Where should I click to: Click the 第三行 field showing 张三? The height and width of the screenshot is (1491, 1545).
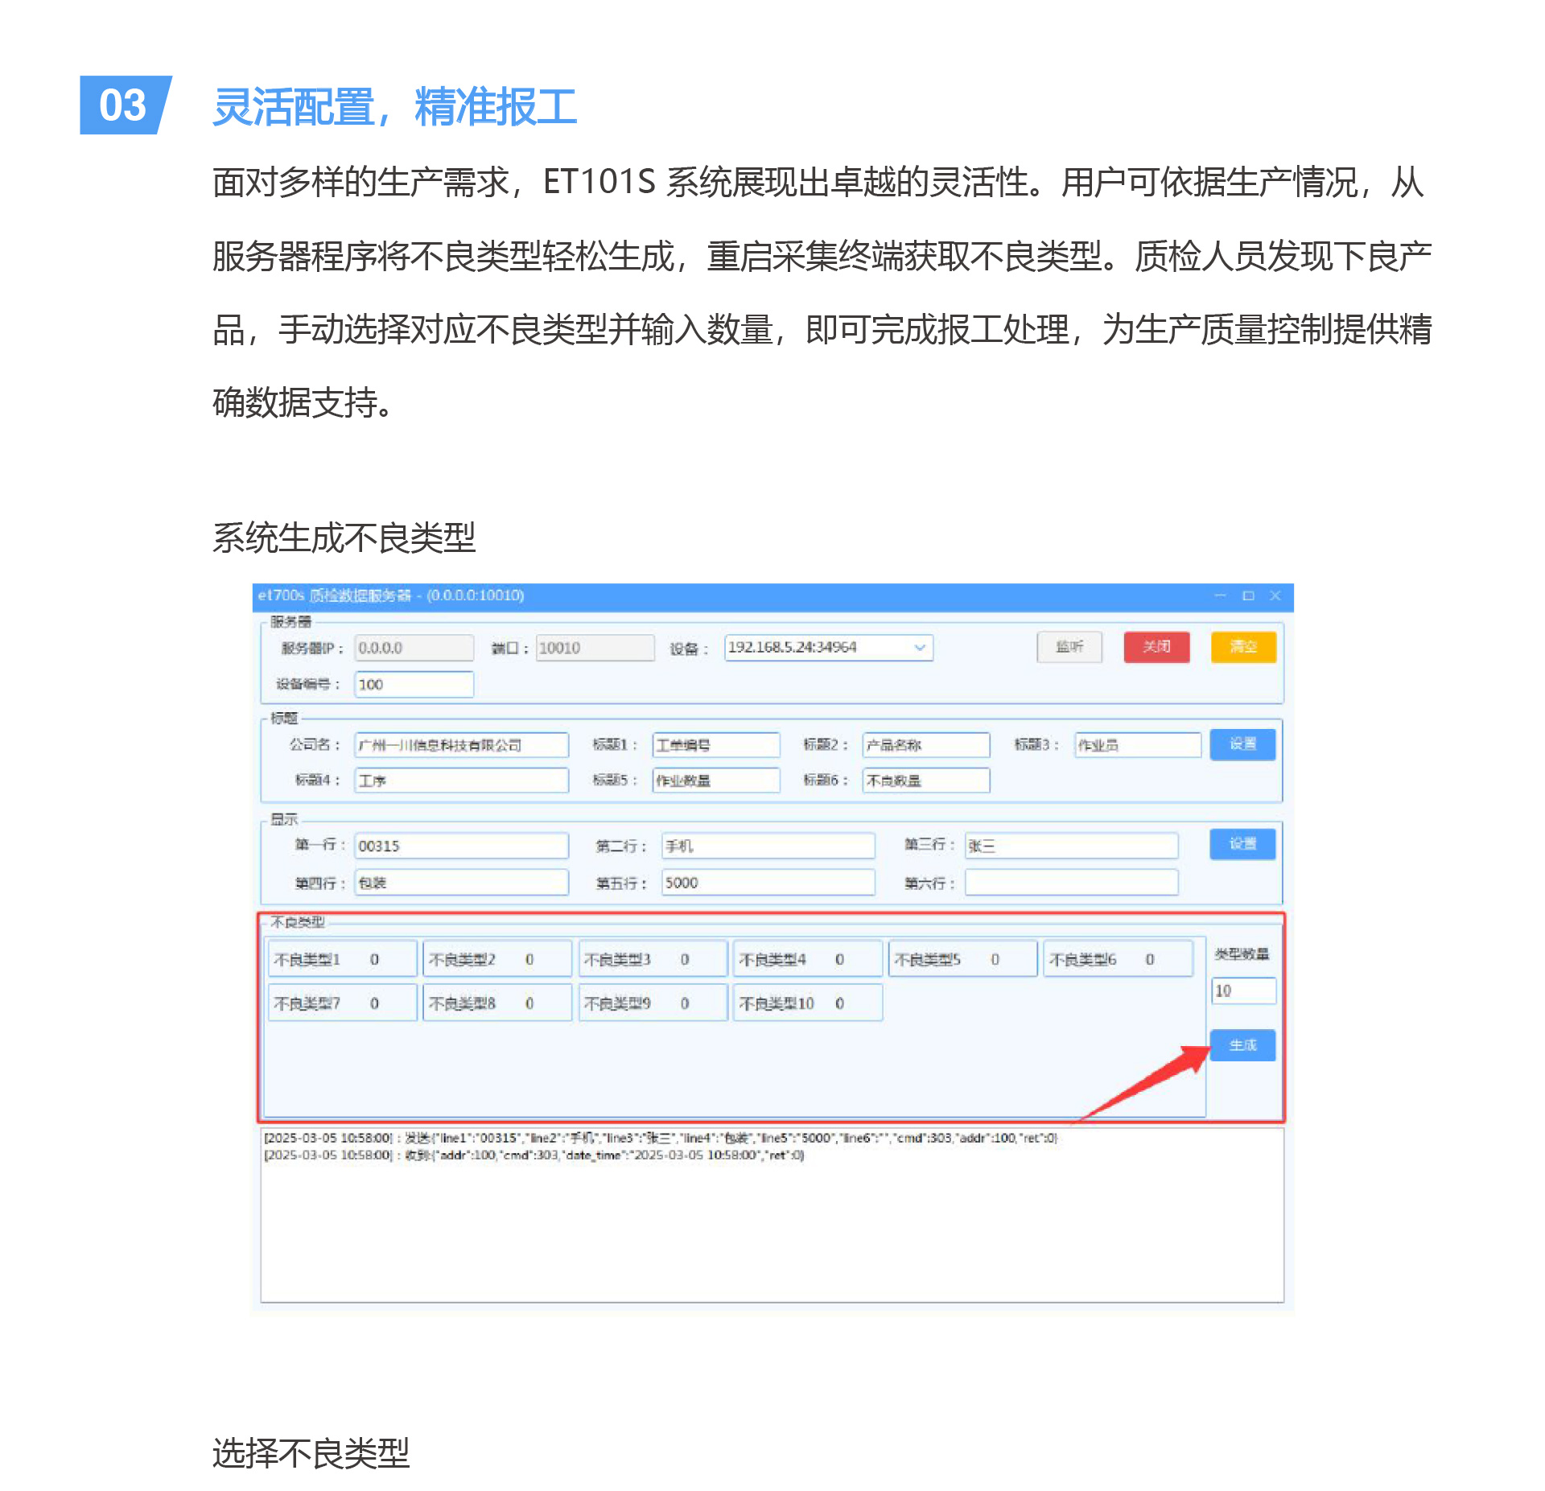pyautogui.click(x=1072, y=846)
